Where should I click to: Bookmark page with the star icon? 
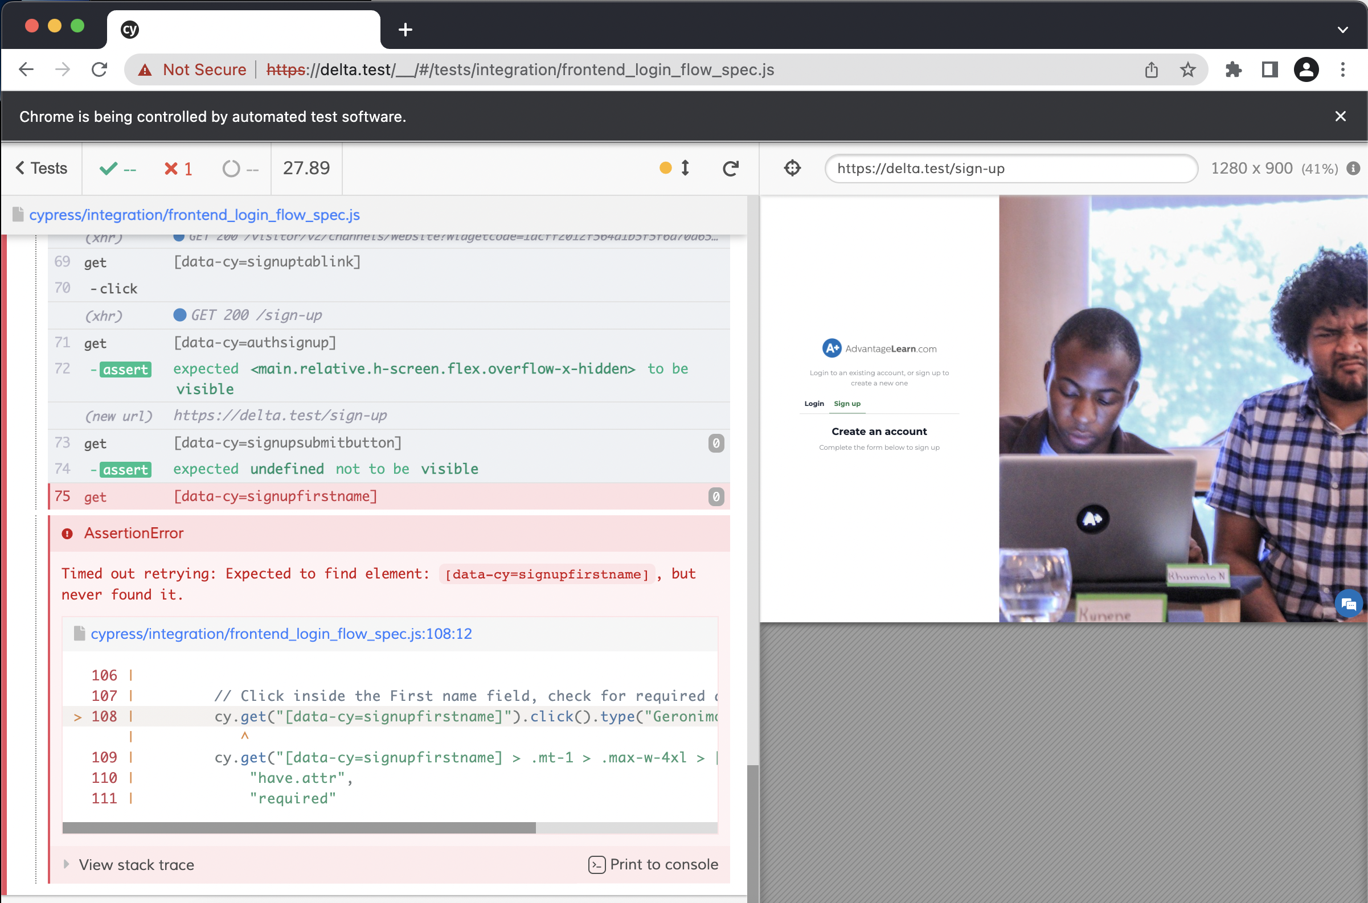pos(1187,69)
